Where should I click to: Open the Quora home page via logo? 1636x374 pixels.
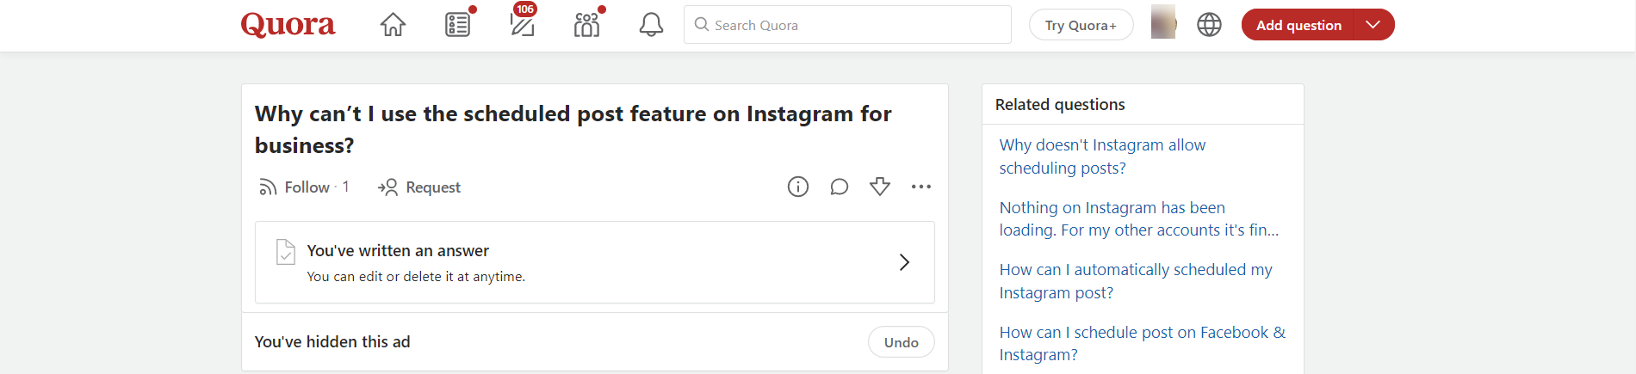[x=288, y=25]
